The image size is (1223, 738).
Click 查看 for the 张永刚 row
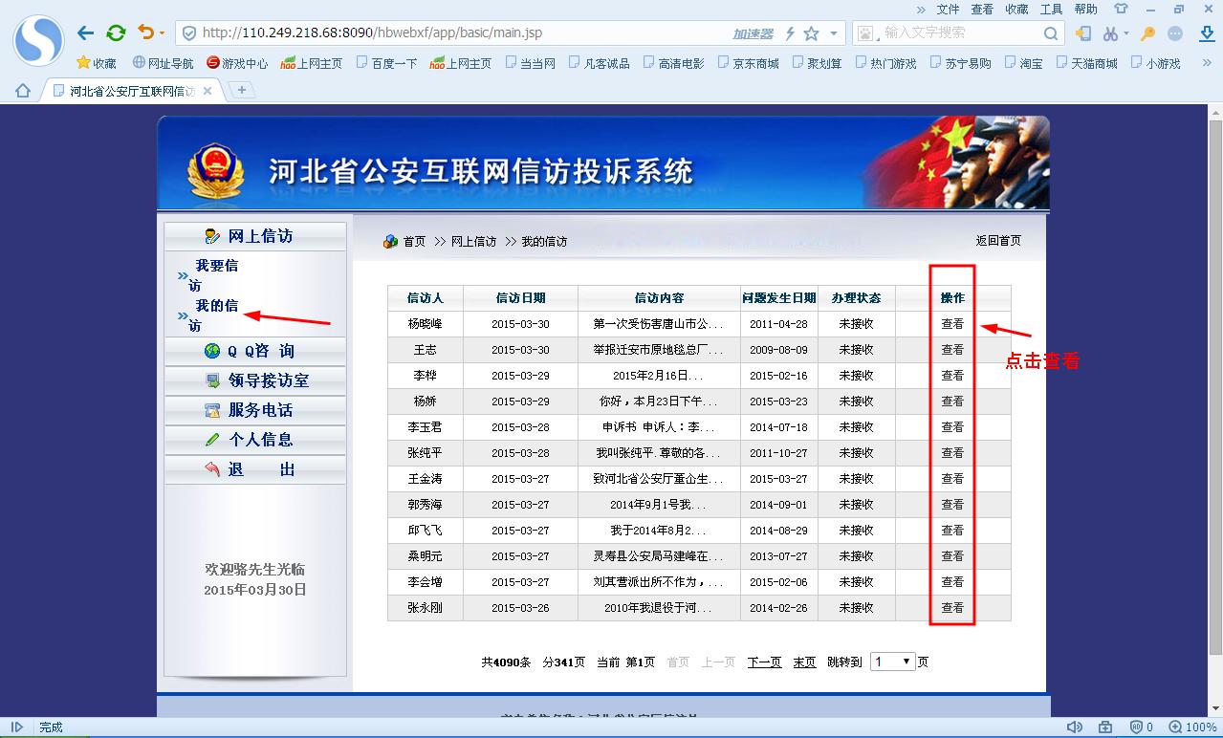952,608
